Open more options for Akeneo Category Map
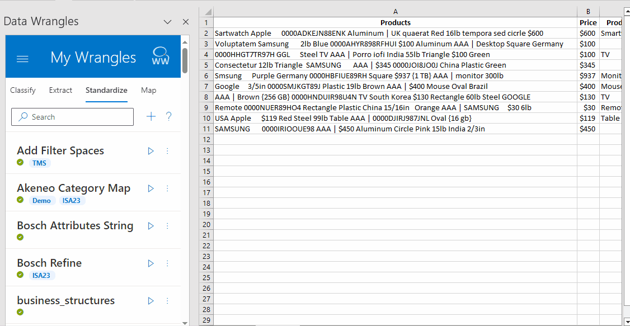The height and width of the screenshot is (326, 630). tap(167, 188)
